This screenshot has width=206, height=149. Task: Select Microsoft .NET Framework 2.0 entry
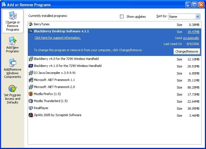(x=54, y=87)
